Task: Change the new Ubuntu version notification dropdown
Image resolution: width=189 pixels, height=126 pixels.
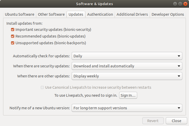Action: (127, 108)
